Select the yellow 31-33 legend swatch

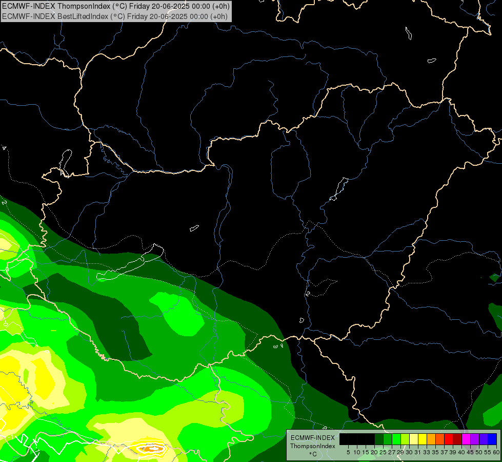[x=423, y=439]
